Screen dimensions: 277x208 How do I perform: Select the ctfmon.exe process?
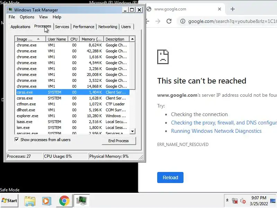(72, 104)
